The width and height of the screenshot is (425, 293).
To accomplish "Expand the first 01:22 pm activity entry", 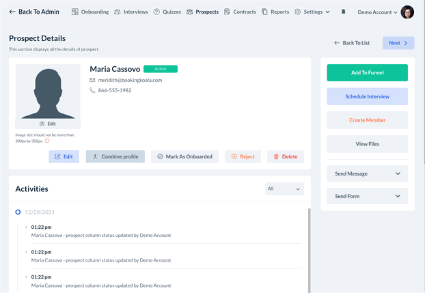I will 26,227.
